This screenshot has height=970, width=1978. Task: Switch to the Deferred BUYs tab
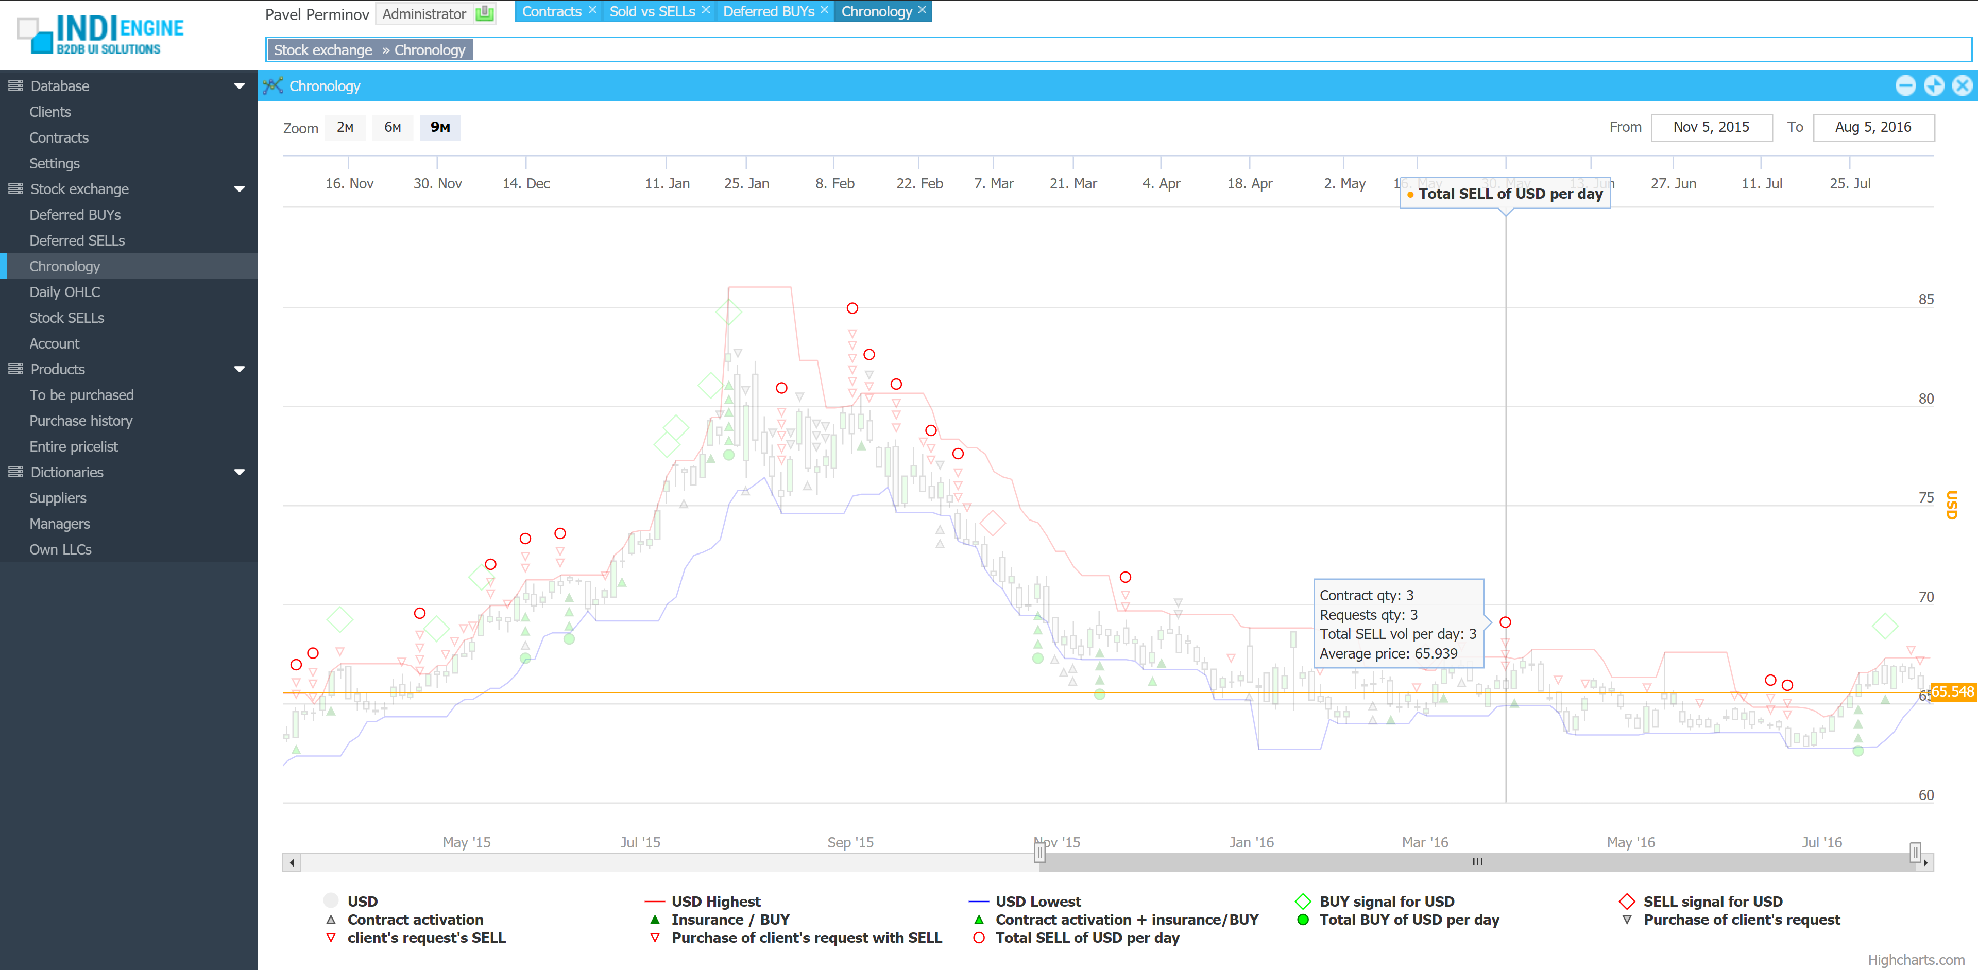coord(768,11)
